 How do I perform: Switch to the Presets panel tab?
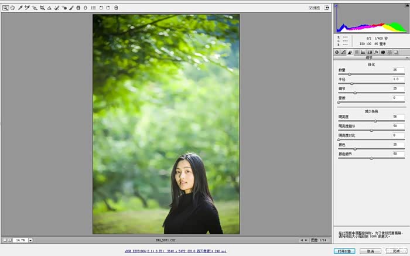(389, 52)
